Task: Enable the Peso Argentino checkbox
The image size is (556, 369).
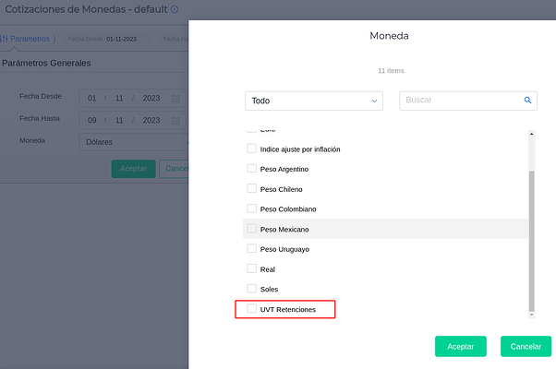Action: click(252, 169)
